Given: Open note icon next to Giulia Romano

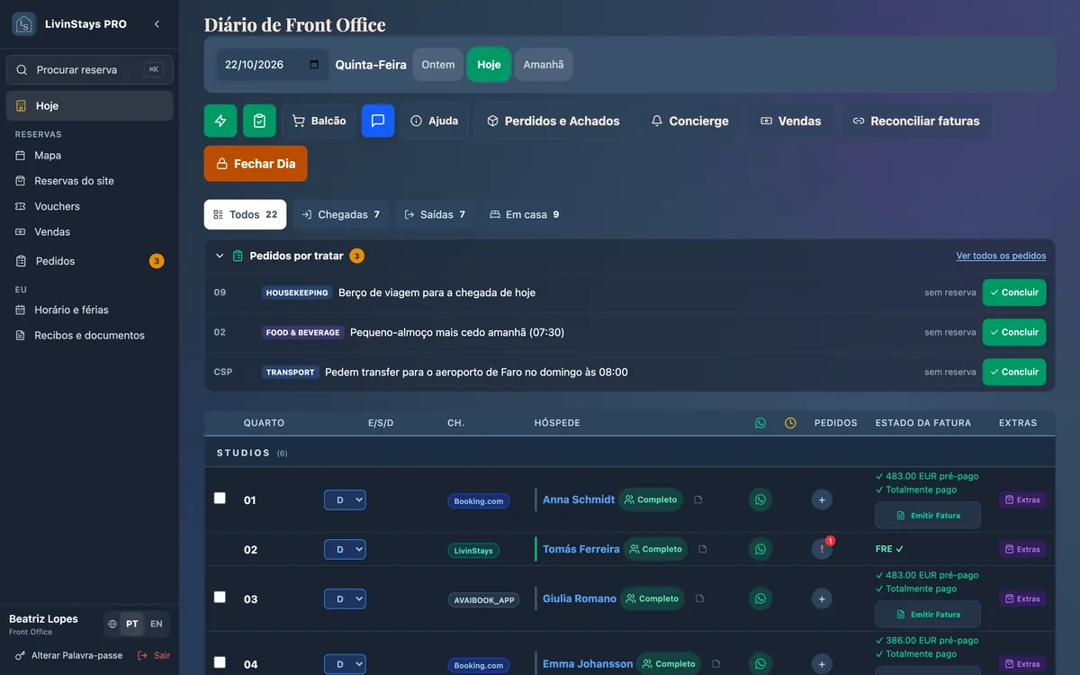Looking at the screenshot, I should (699, 598).
